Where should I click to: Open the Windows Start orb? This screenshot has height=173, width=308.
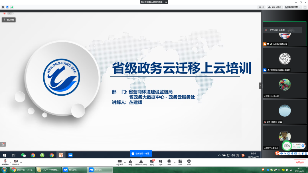point(4,170)
